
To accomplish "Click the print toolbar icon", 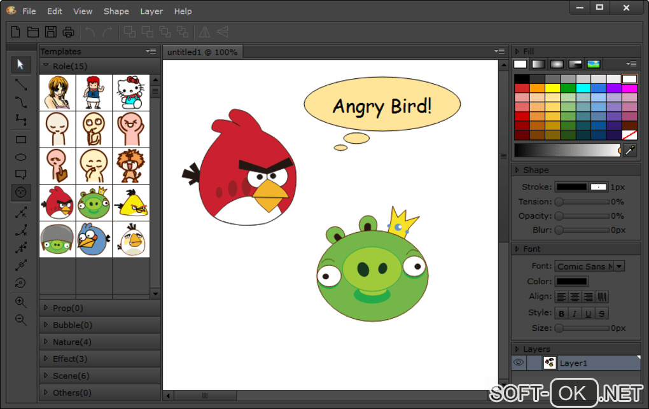I will (69, 32).
